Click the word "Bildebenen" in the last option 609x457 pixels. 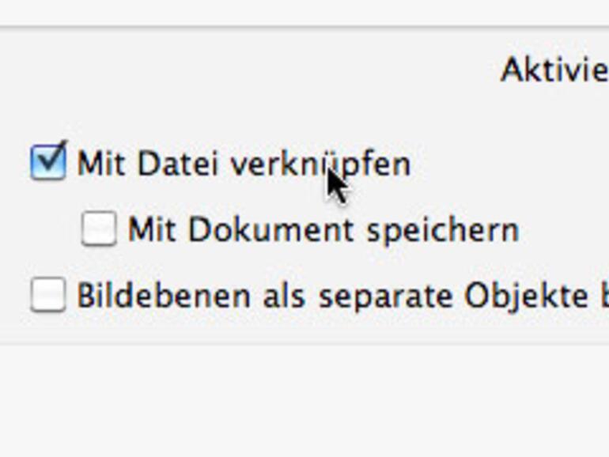(x=149, y=295)
